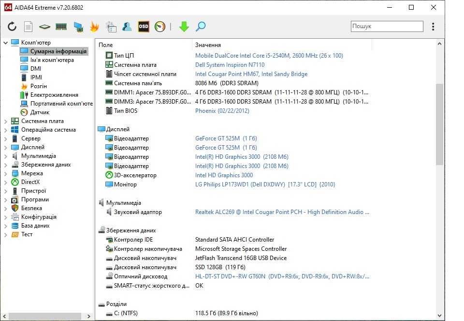Open the checklist toolbar icon
Image resolution: width=464 pixels, height=321 pixels.
(111, 27)
